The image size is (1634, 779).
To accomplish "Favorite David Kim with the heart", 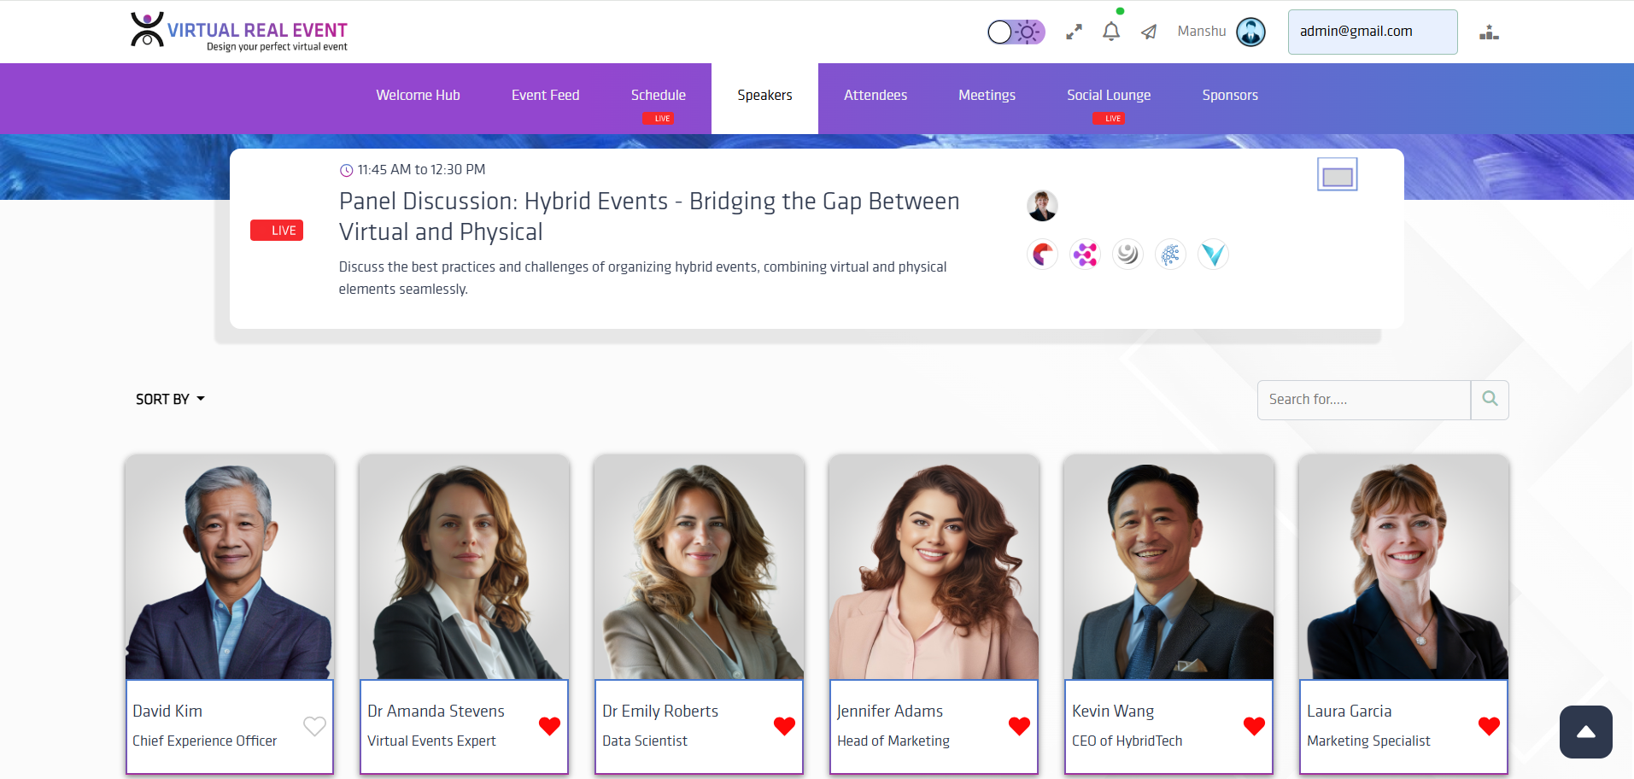I will pyautogui.click(x=314, y=726).
